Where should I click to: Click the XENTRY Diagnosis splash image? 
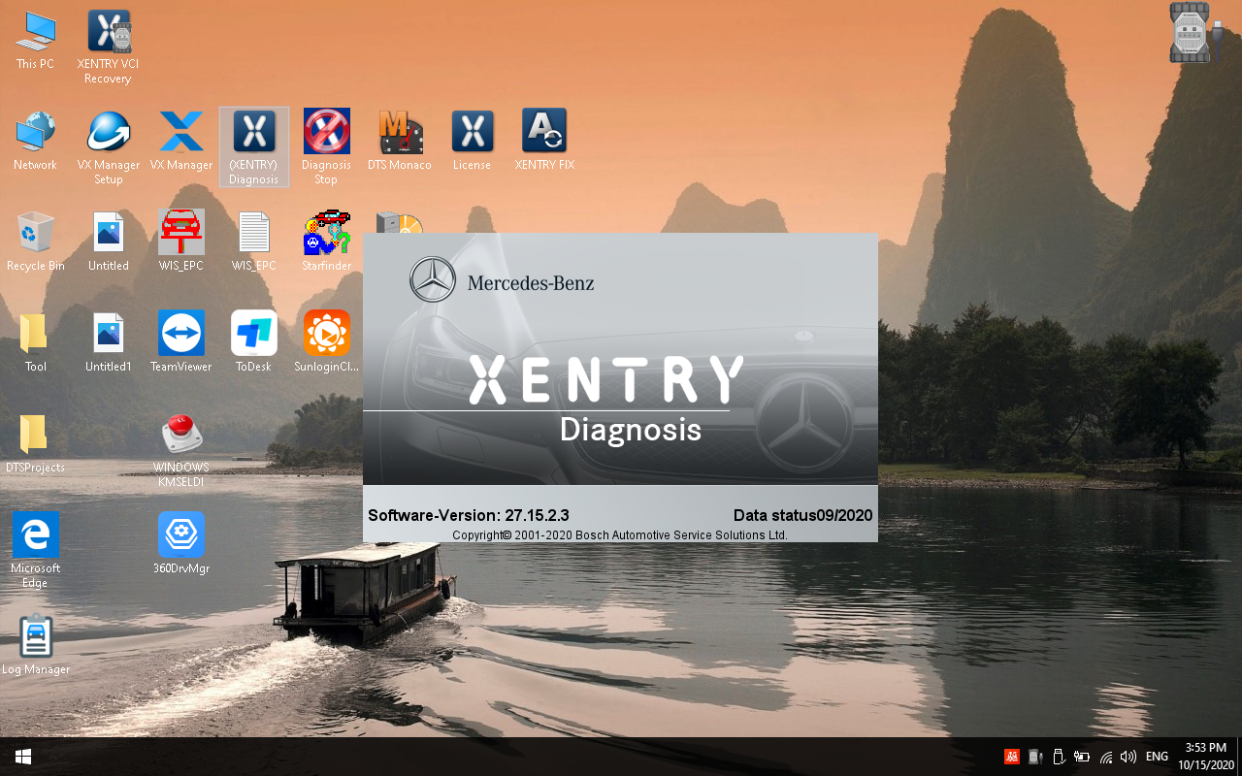pyautogui.click(x=620, y=359)
